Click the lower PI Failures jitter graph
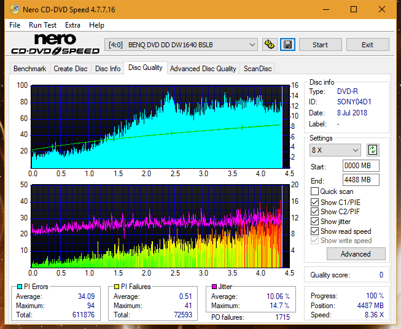The width and height of the screenshot is (401, 329). click(160, 226)
